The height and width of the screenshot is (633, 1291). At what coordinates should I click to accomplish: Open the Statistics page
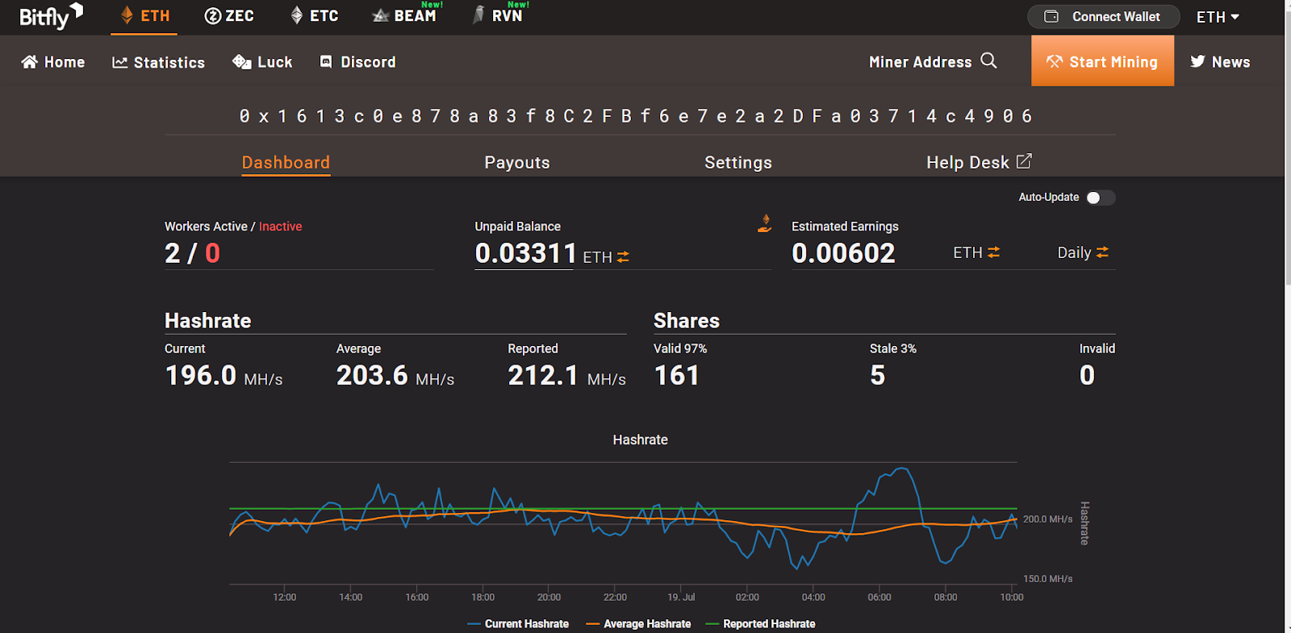click(158, 62)
